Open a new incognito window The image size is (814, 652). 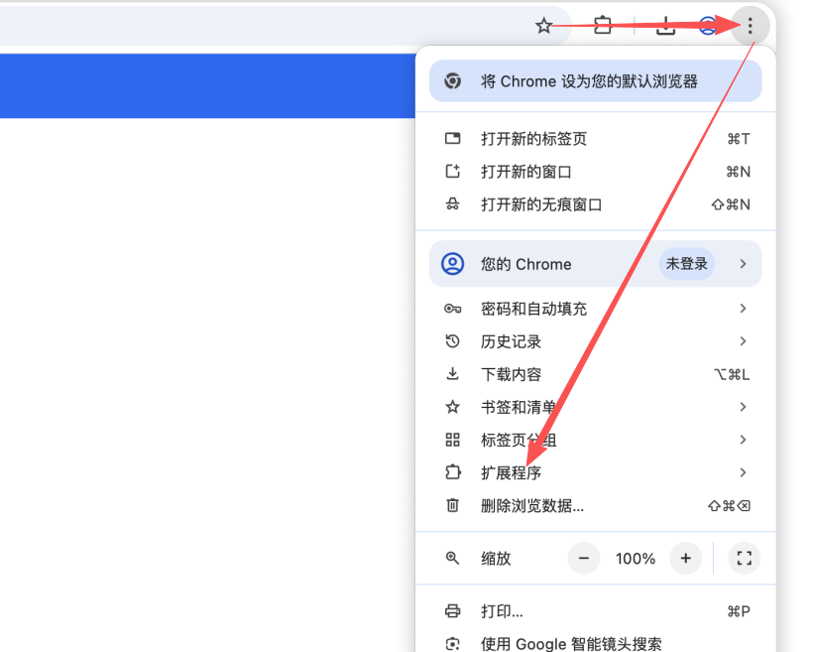(596, 204)
